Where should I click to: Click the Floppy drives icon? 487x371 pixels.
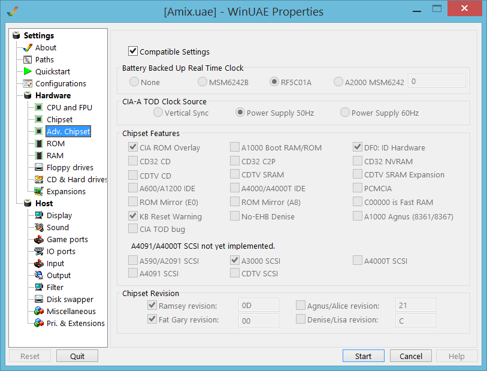coord(39,167)
